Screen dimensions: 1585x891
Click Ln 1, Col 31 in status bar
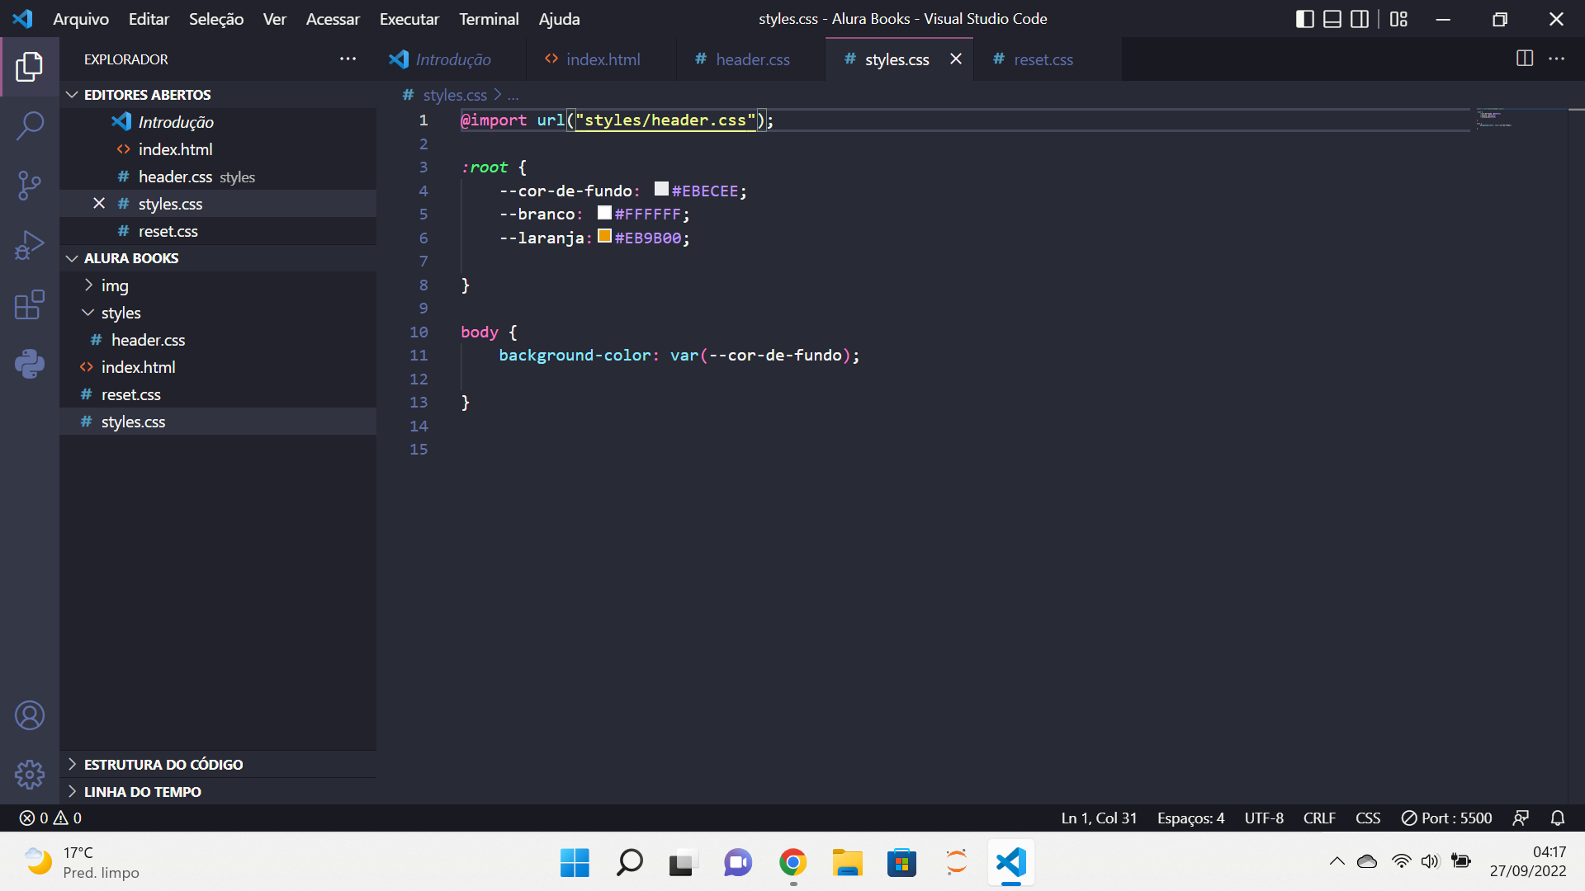(x=1099, y=818)
